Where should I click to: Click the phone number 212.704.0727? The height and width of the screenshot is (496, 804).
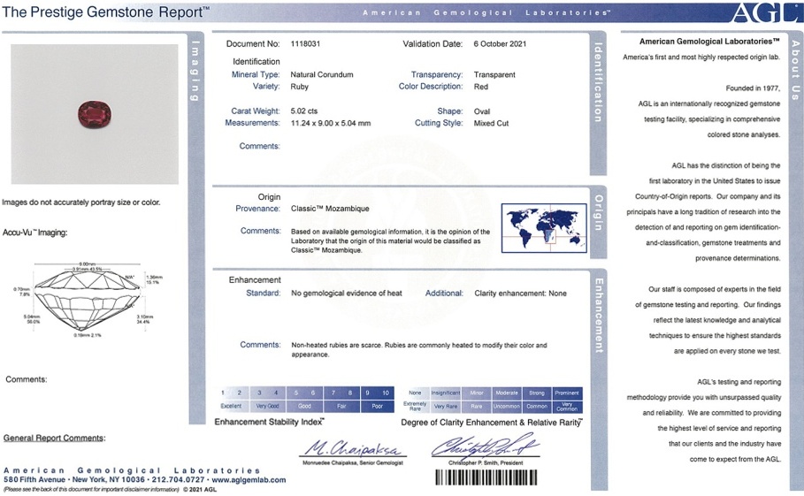(177, 480)
